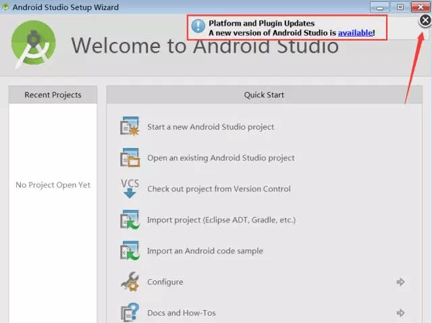Image resolution: width=432 pixels, height=323 pixels.
Task: Open an existing Android Studio project
Action: 221,157
